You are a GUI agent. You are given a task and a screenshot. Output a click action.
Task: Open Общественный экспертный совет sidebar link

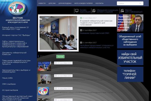click(17, 98)
